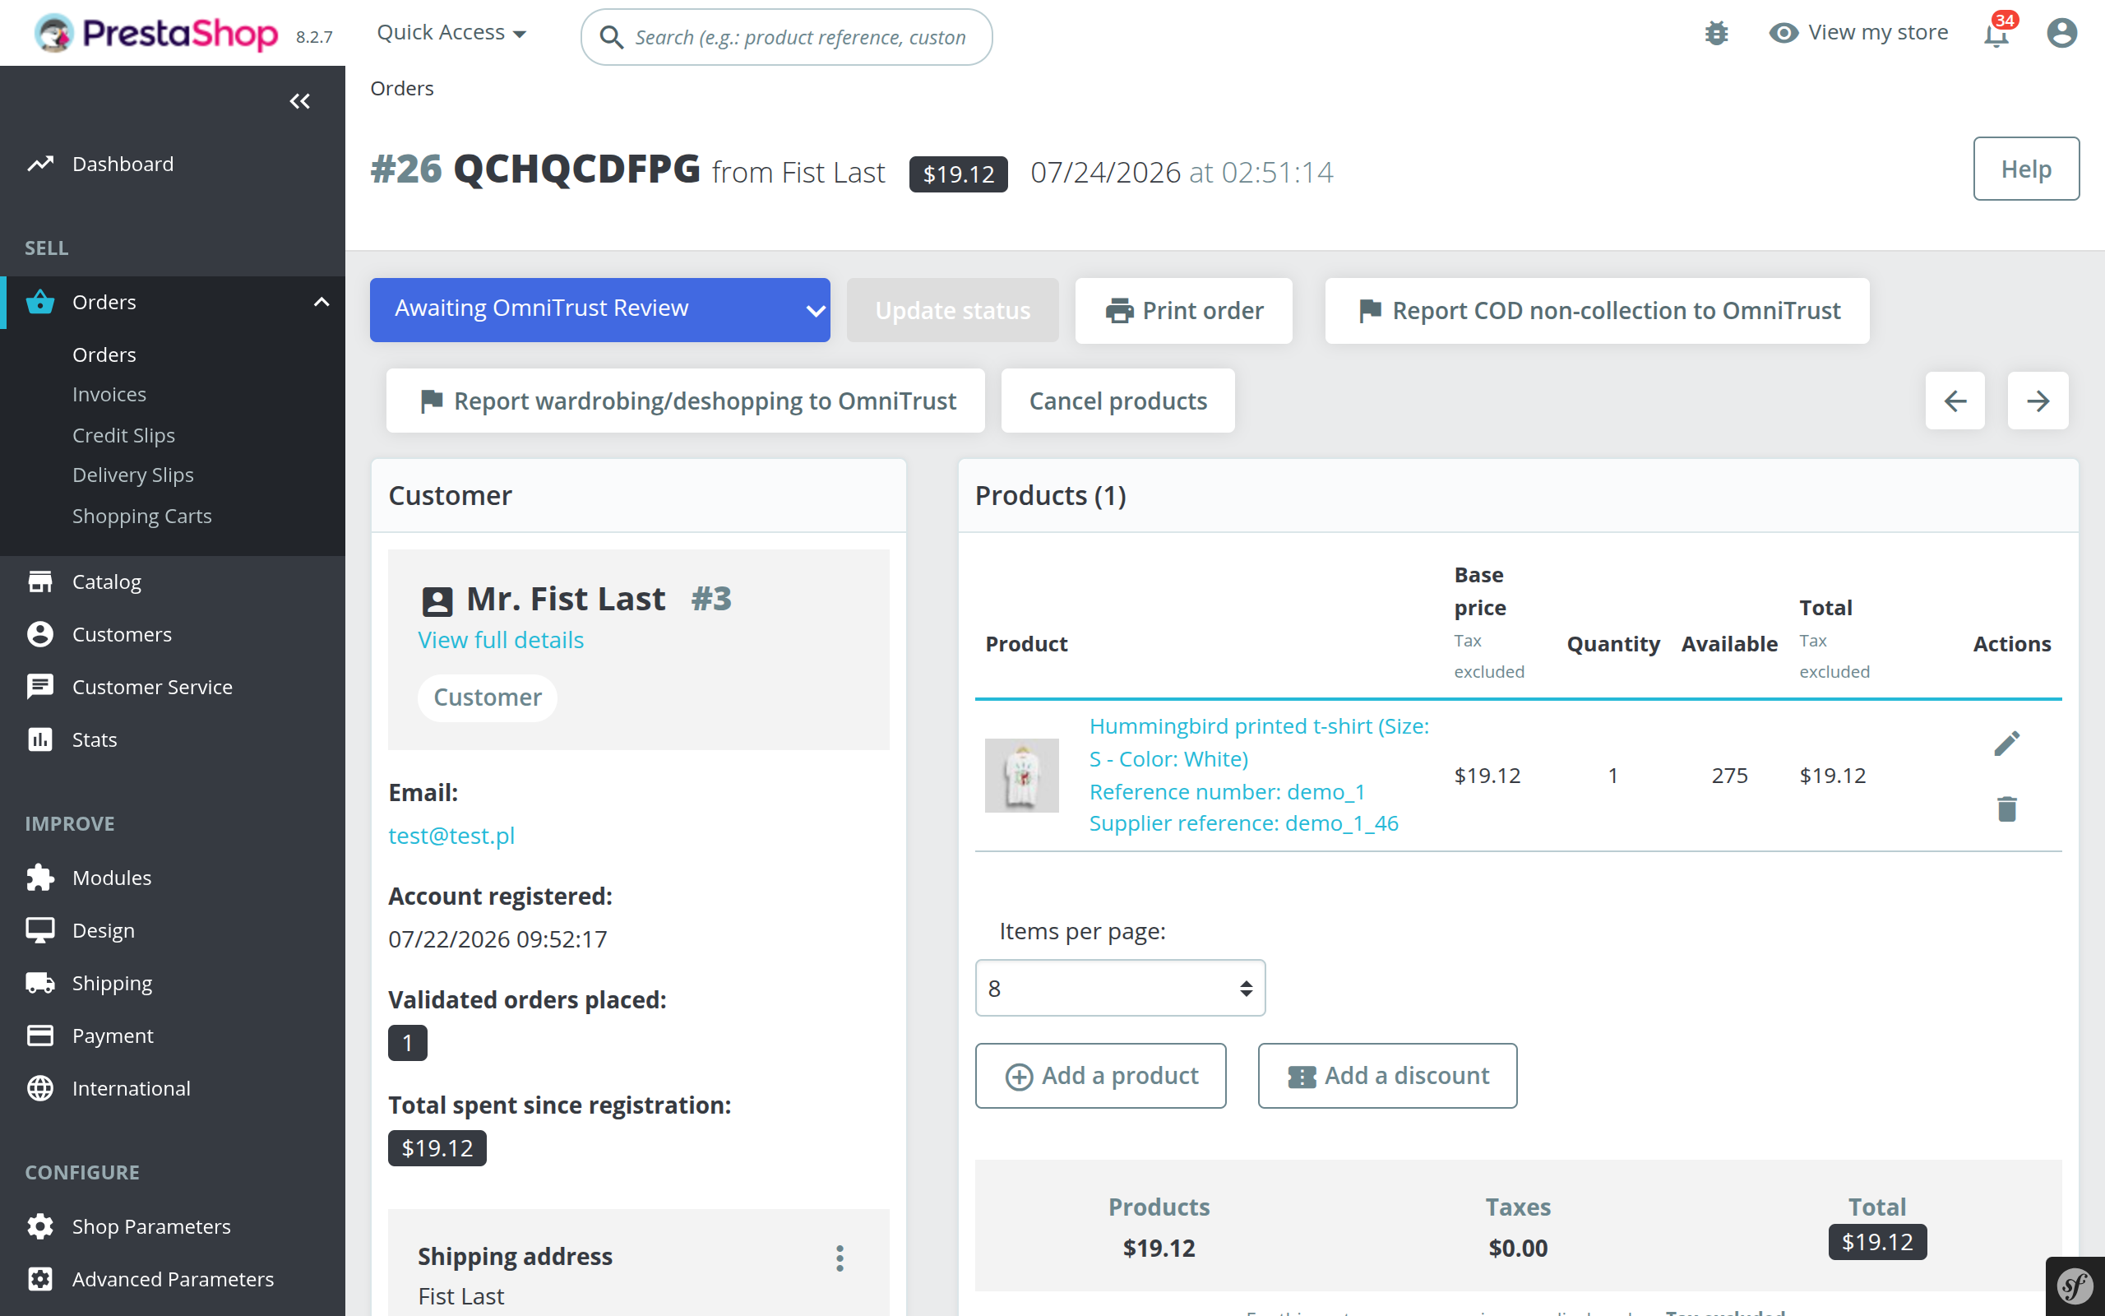The image size is (2105, 1316).
Task: Open the Modules menu
Action: click(111, 878)
